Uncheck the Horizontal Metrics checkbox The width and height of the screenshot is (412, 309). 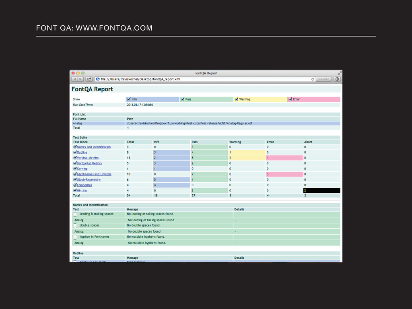point(75,163)
